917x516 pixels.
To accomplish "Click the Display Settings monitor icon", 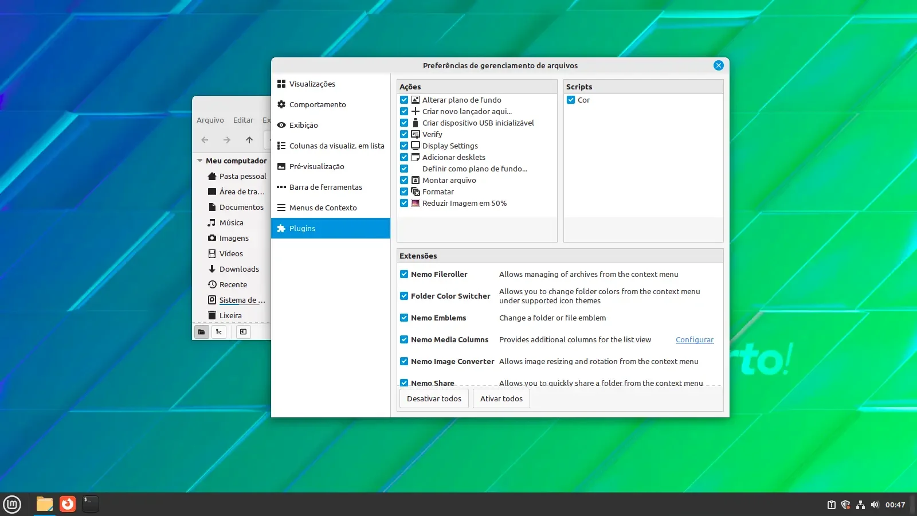I will (x=416, y=146).
